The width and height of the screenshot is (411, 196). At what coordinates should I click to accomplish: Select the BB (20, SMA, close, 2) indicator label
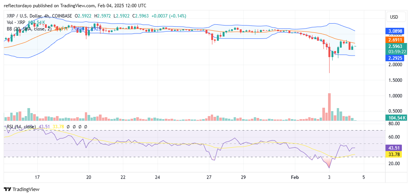pyautogui.click(x=29, y=29)
